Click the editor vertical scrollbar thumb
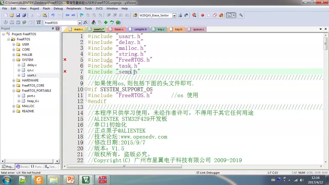329x185 pixels. 325,43
